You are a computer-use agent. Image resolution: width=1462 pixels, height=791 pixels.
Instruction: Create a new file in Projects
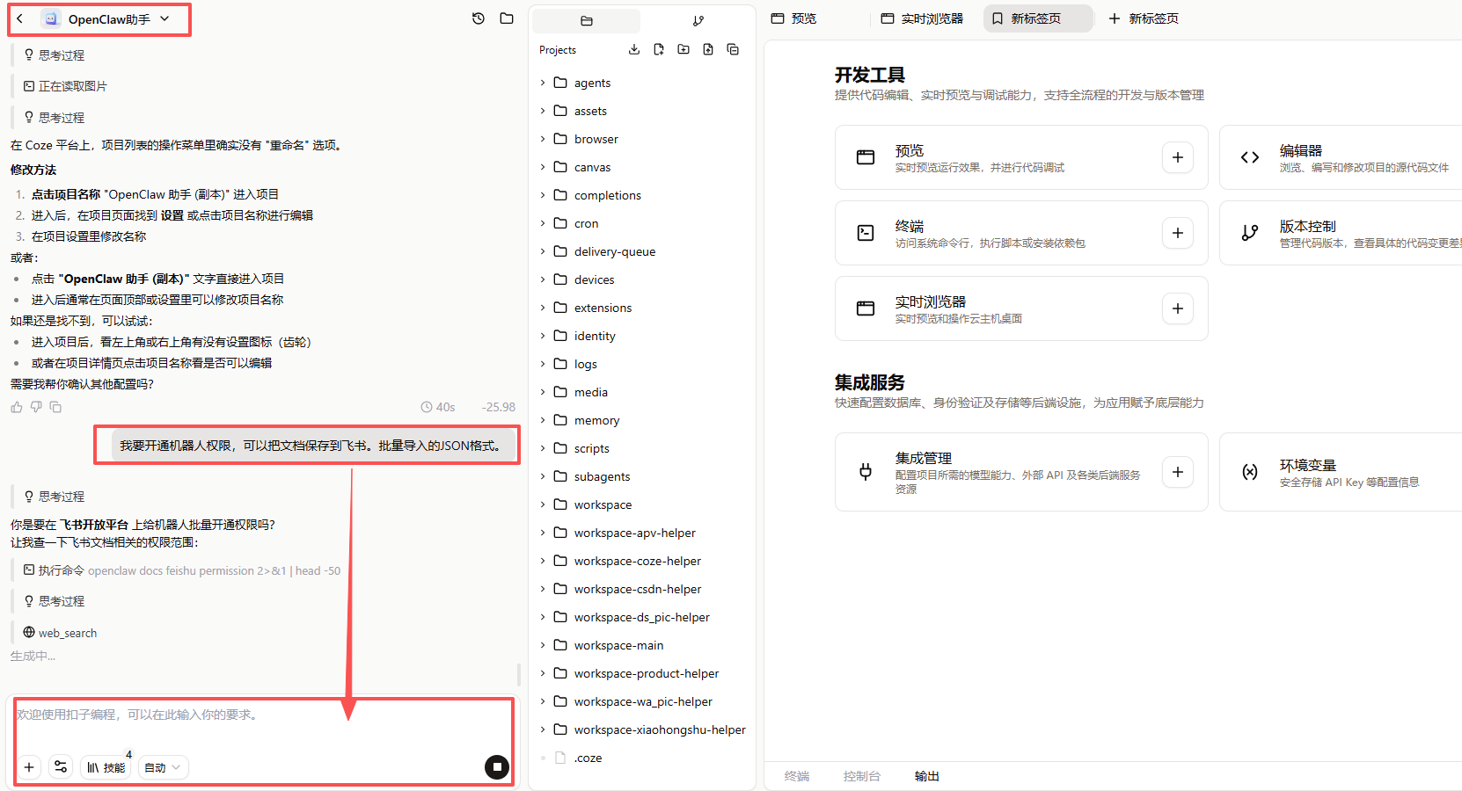pyautogui.click(x=658, y=49)
